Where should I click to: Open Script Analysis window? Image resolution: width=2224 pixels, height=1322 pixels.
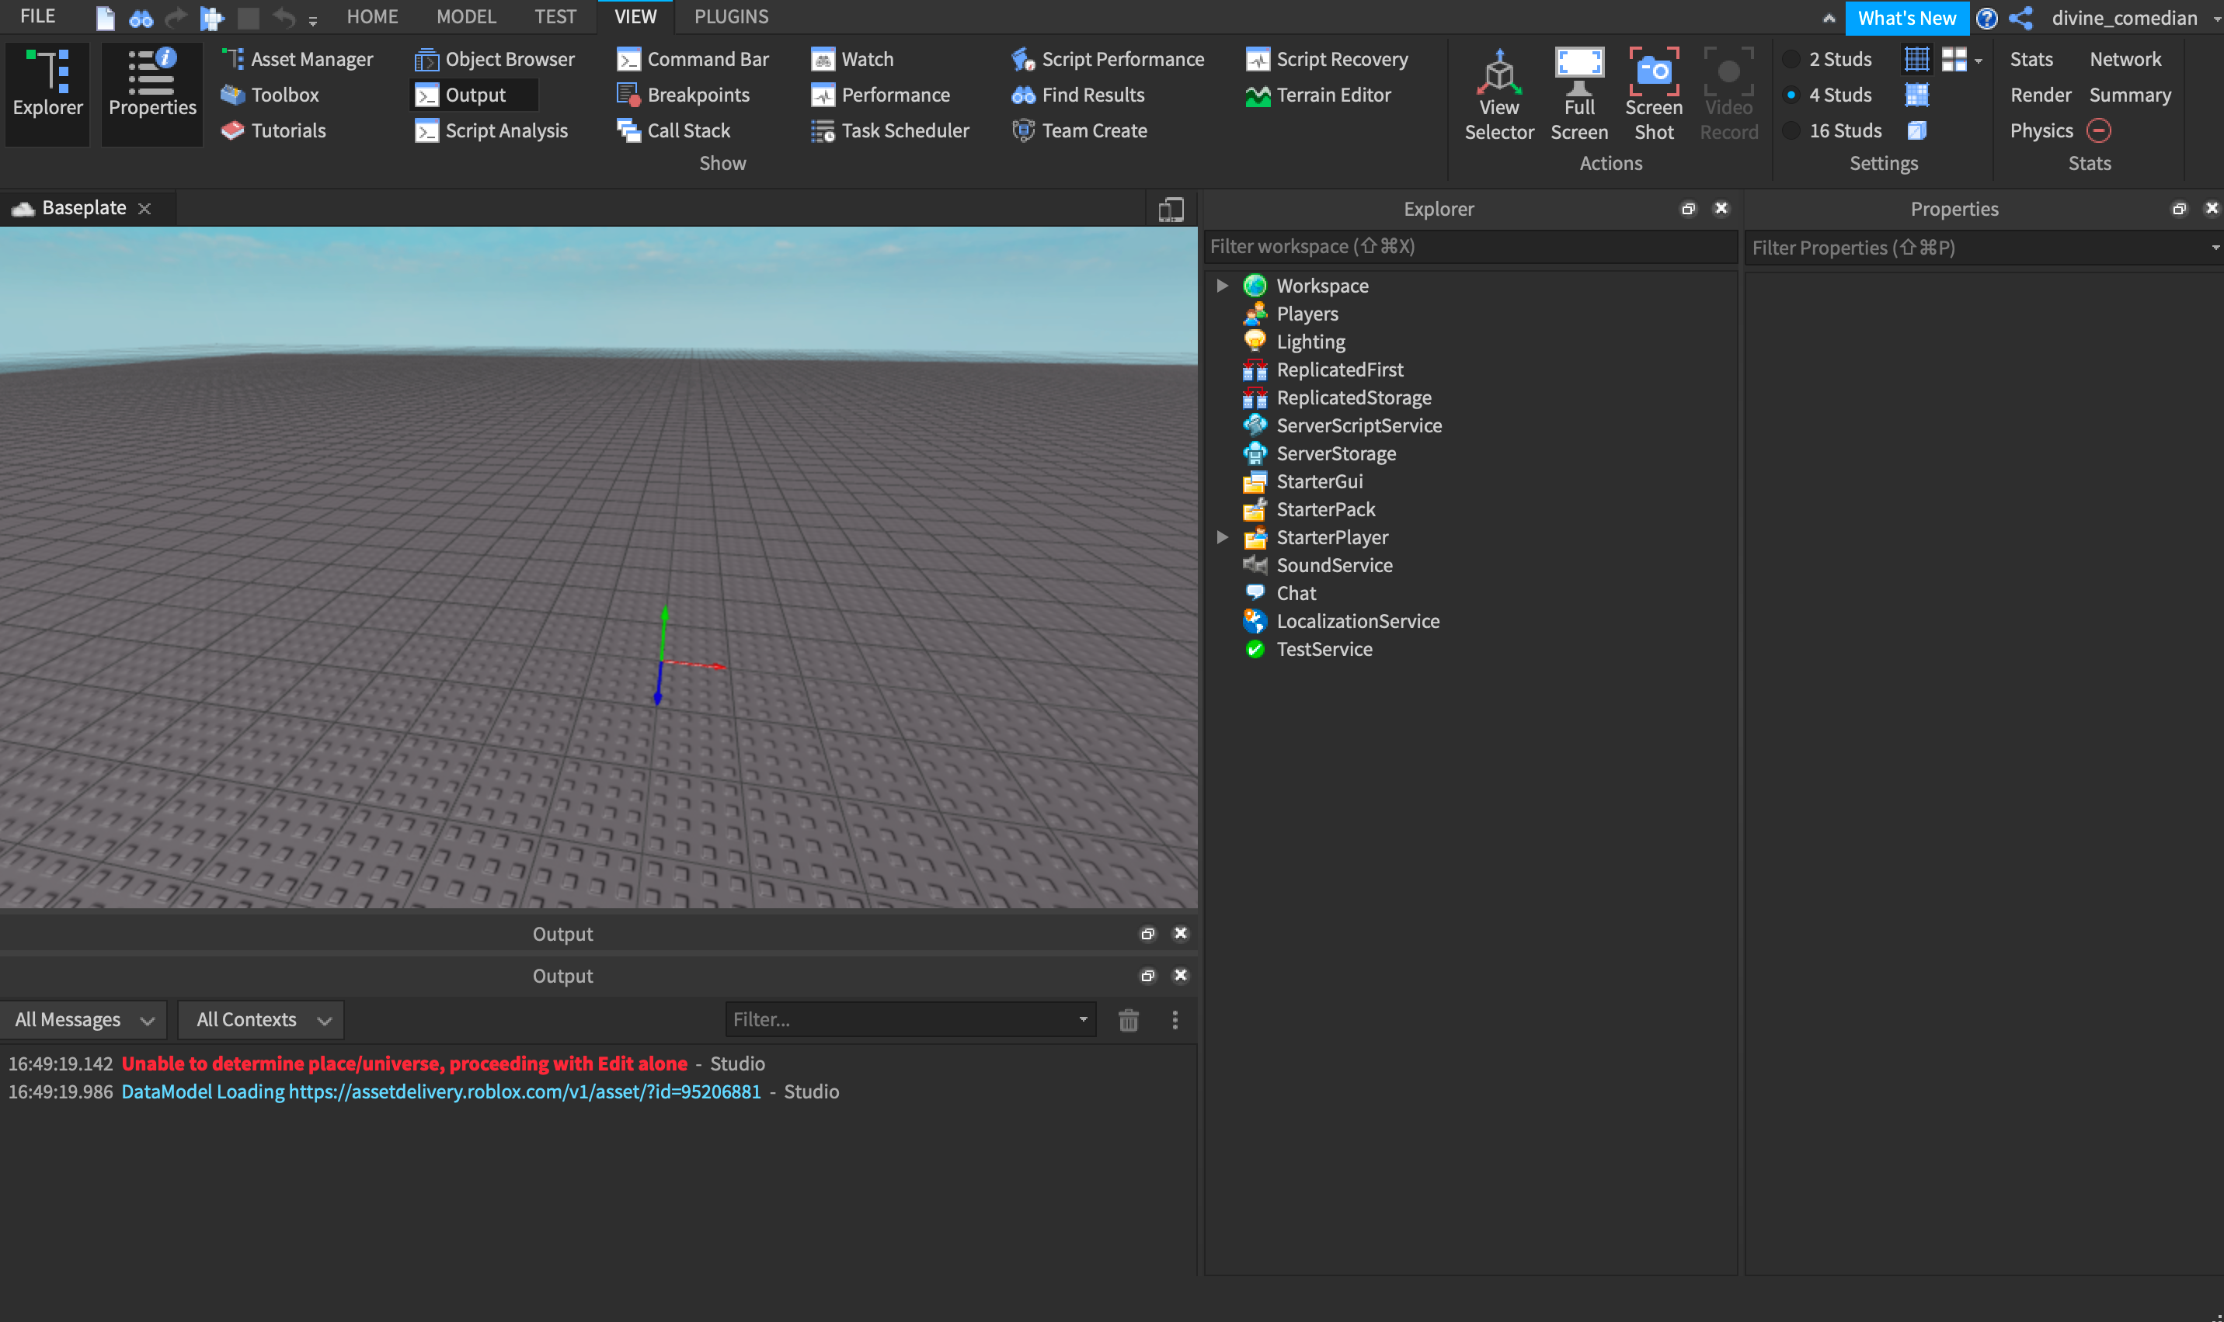[491, 130]
